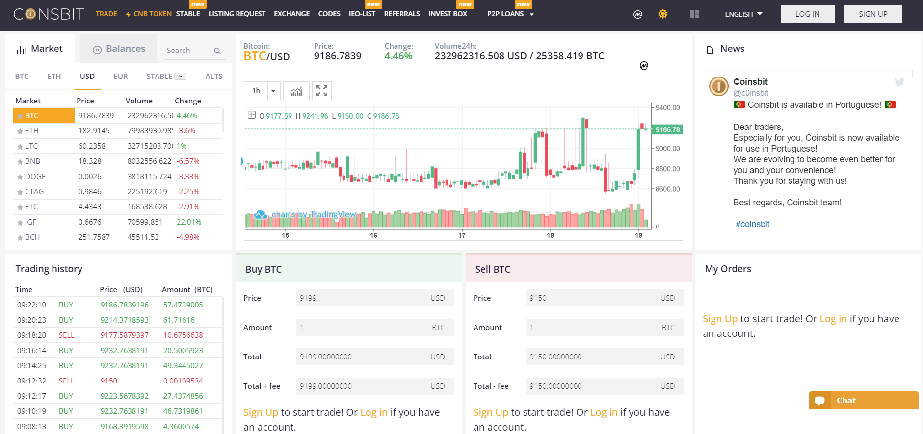Star the BCH market
The image size is (923, 434).
(20, 238)
